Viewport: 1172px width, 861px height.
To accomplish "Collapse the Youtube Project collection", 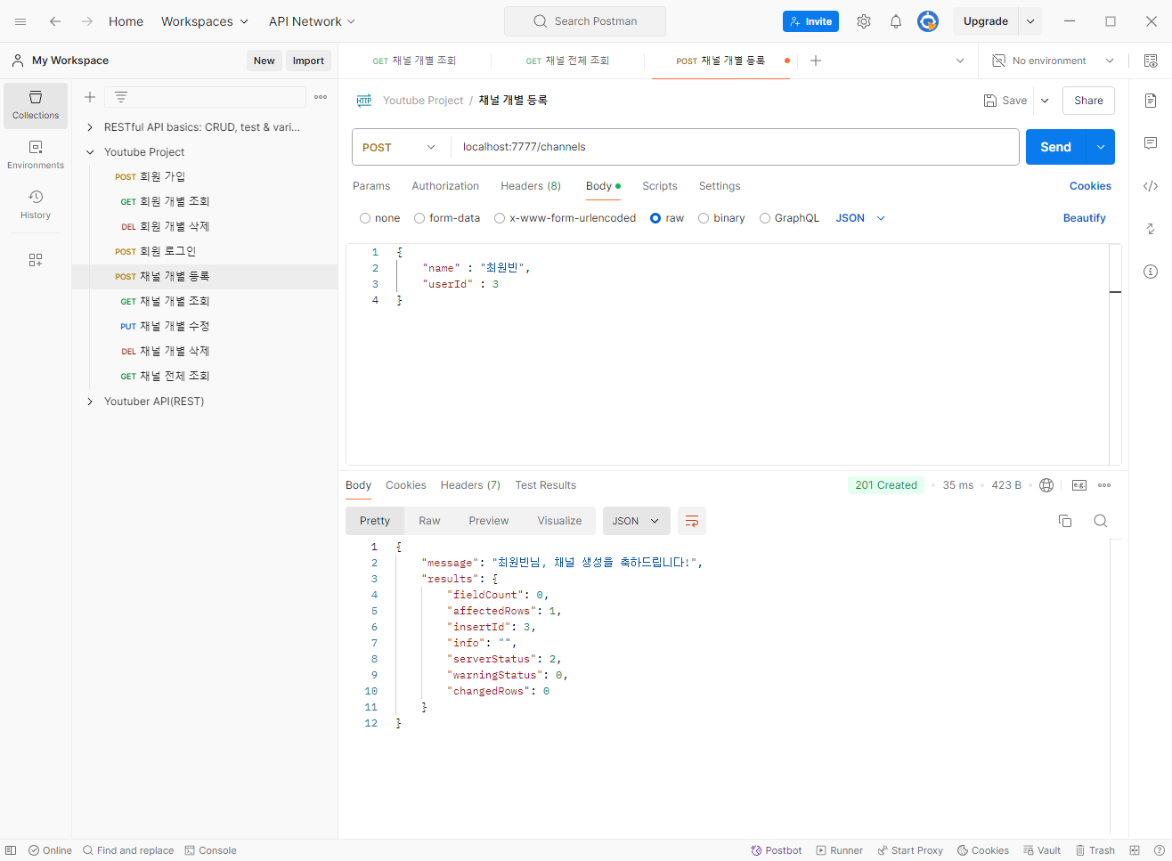I will click(90, 152).
